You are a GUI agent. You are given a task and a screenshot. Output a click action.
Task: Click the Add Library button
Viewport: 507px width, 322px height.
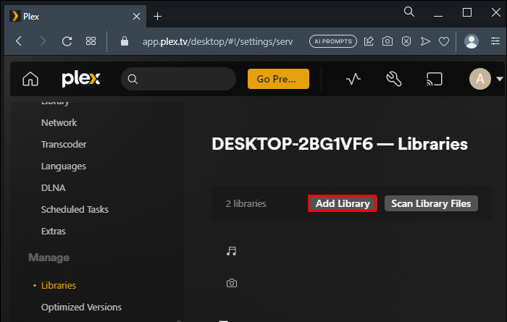pos(343,203)
